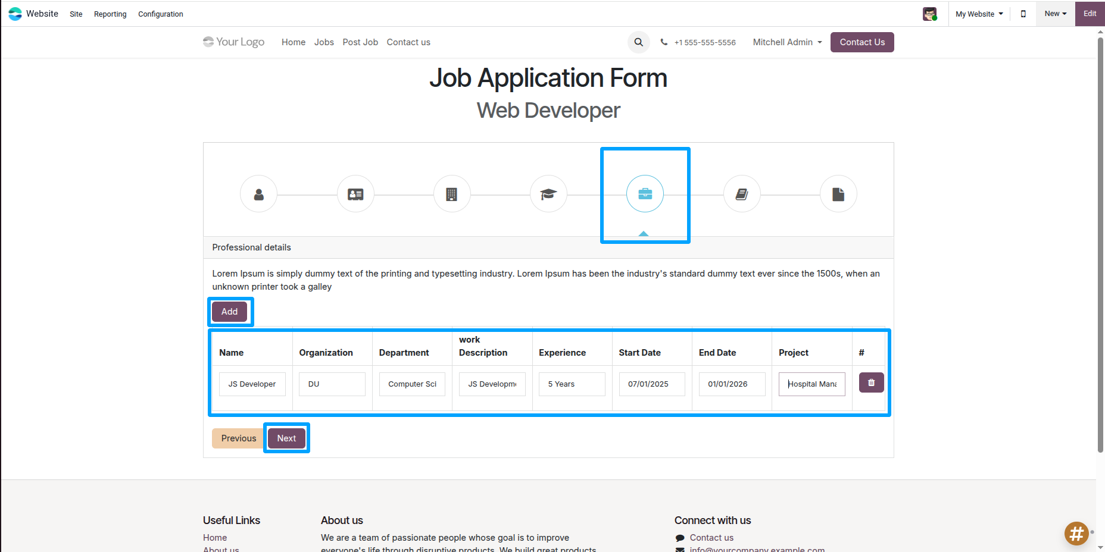The height and width of the screenshot is (552, 1105).
Task: Jump to the book step icon
Action: click(742, 194)
